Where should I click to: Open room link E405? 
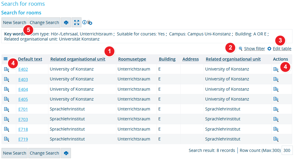23,99
